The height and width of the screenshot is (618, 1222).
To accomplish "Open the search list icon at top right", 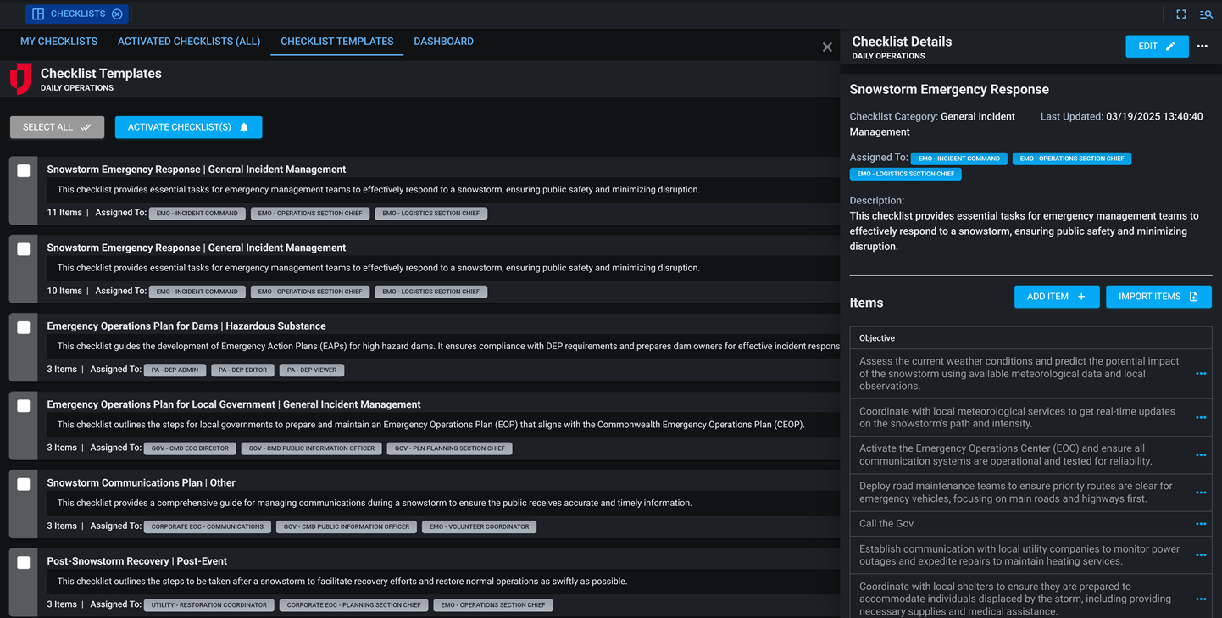I will tap(1206, 14).
